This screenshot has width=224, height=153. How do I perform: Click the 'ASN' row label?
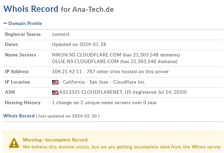coord(10,92)
